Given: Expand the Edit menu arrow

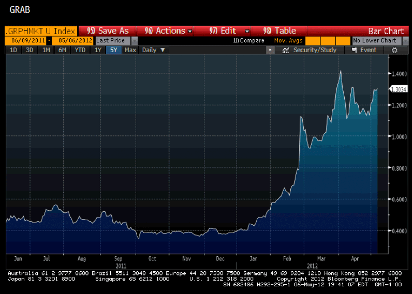Looking at the screenshot, I should click(x=246, y=31).
